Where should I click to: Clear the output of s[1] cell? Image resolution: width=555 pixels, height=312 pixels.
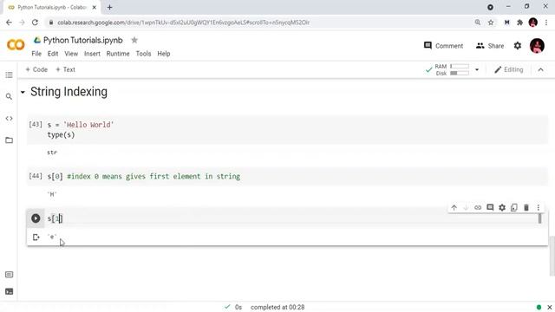tap(36, 237)
